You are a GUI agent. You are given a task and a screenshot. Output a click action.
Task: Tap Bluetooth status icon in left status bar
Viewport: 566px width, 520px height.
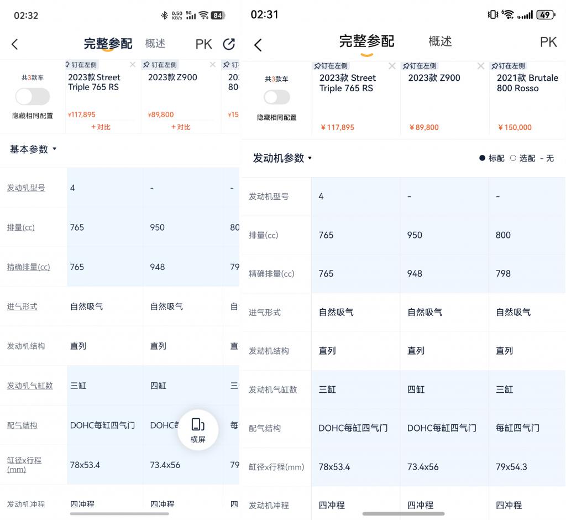[164, 15]
